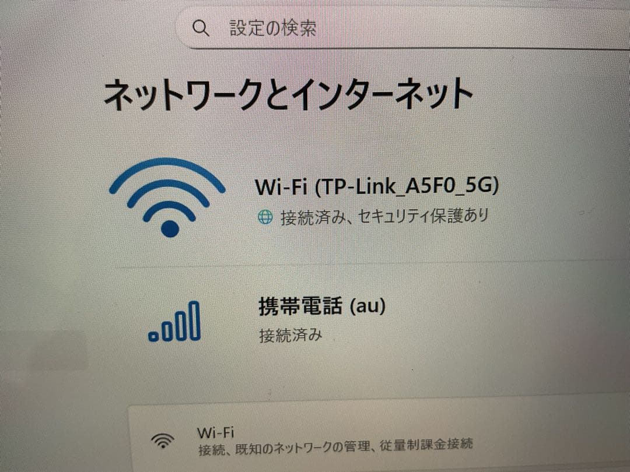Click the ネットワークとインターネット page heading
This screenshot has height=472, width=630.
pyautogui.click(x=288, y=94)
